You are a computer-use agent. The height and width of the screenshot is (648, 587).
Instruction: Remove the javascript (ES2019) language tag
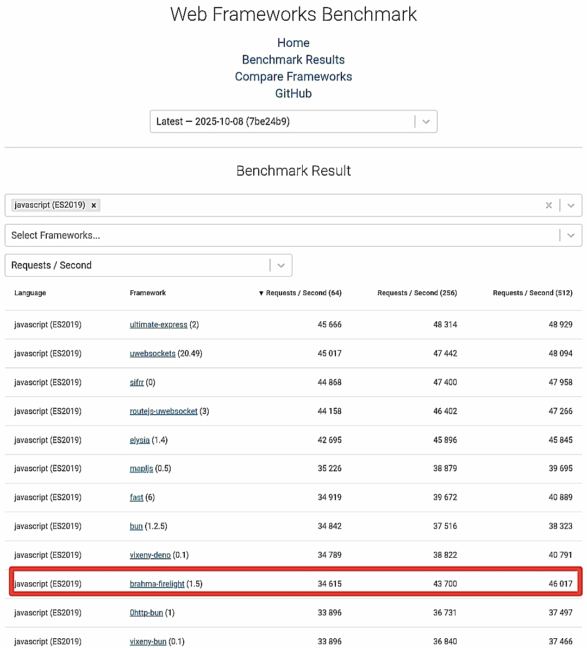point(93,205)
